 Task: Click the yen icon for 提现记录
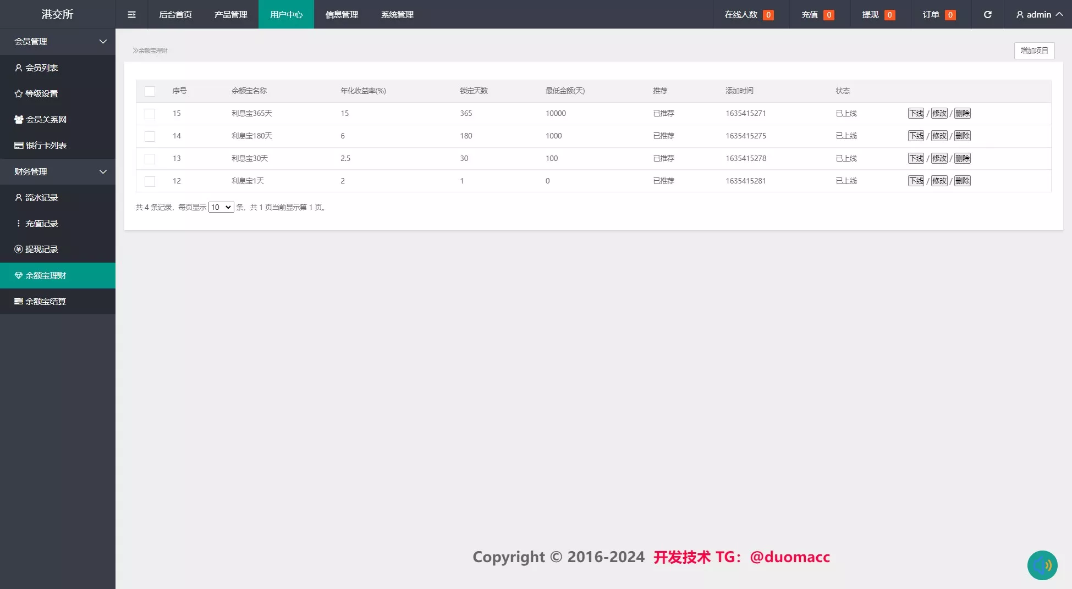[x=19, y=249]
